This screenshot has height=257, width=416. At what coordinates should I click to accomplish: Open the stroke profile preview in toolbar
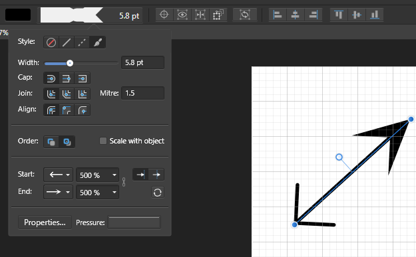click(72, 15)
